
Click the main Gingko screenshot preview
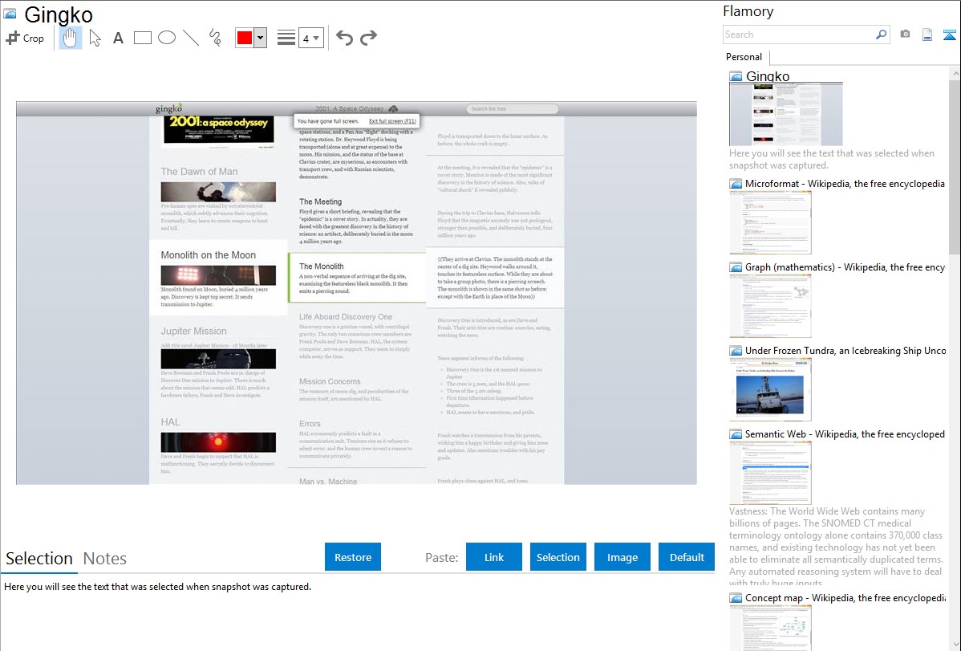pyautogui.click(x=356, y=293)
